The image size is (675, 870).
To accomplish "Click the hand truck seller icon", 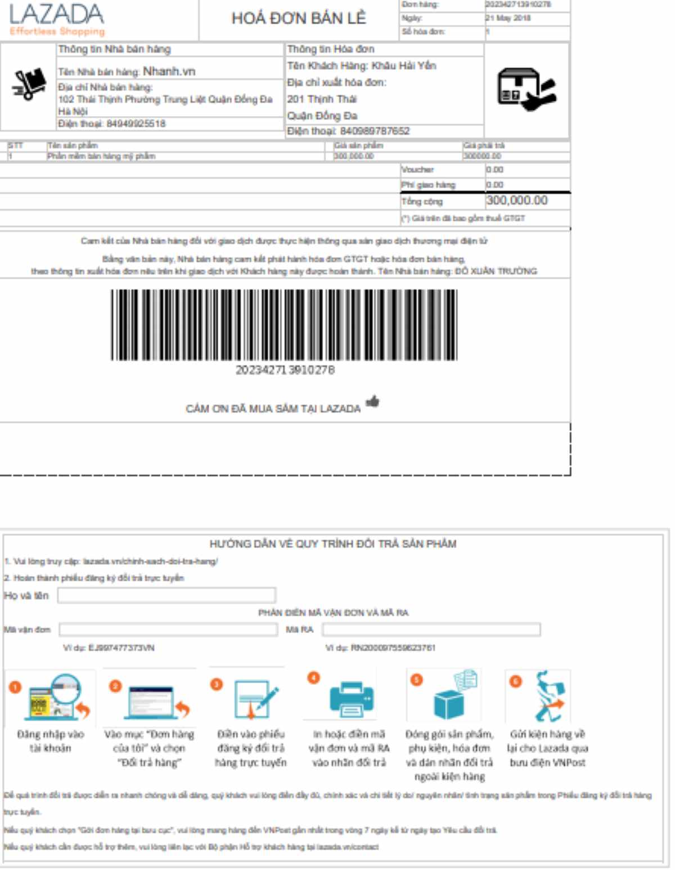I will click(x=30, y=84).
